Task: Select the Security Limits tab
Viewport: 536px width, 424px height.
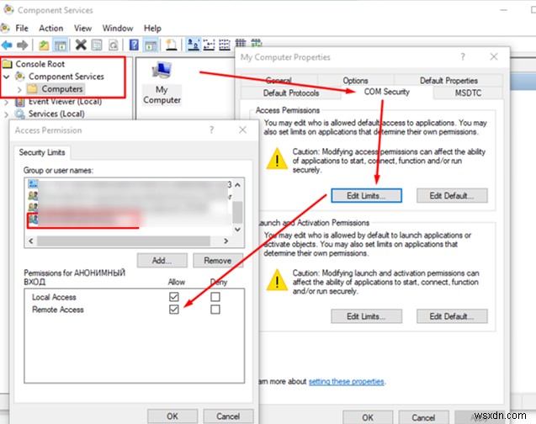Action: point(42,152)
